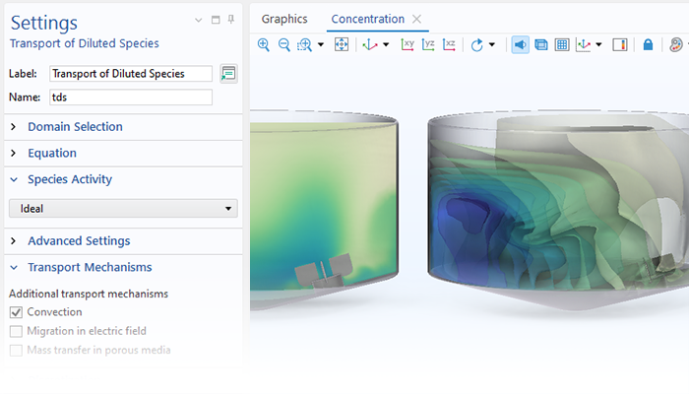Click the Zoom Out magnifier icon

(x=284, y=44)
